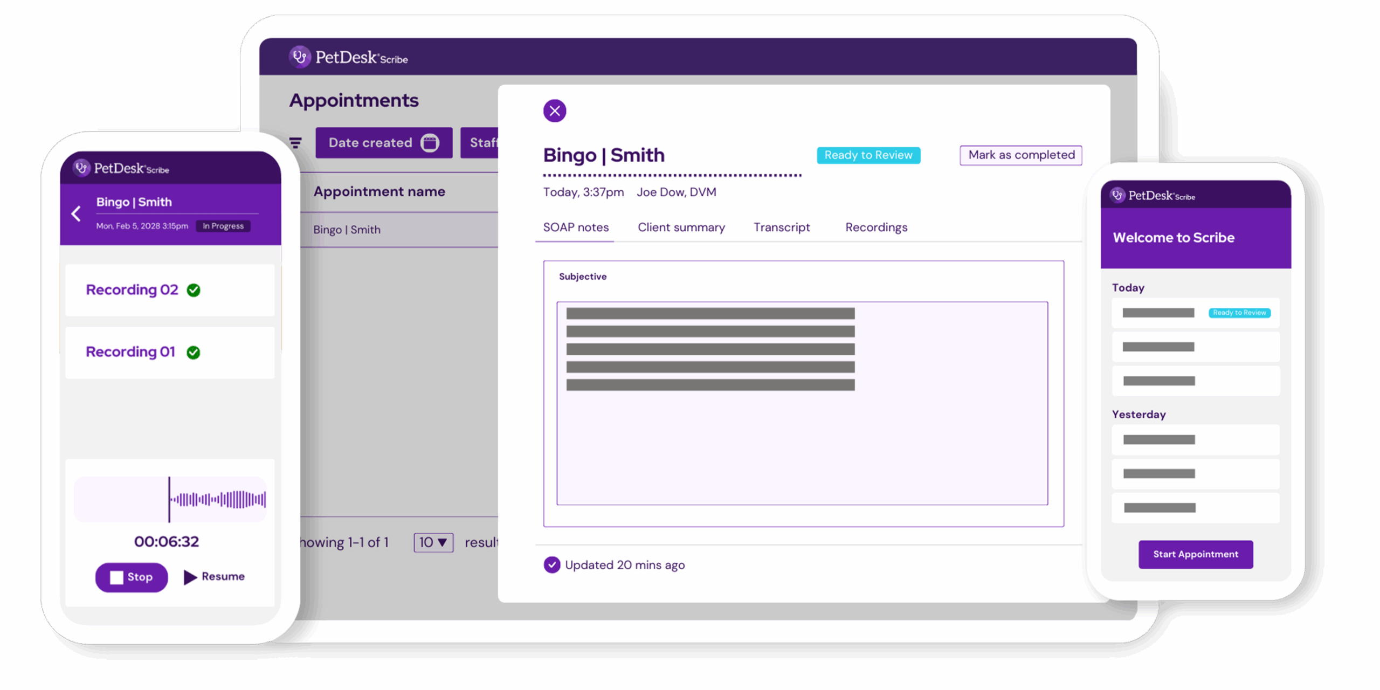Open the Date created filter dropdown
The height and width of the screenshot is (690, 1380).
(x=384, y=143)
